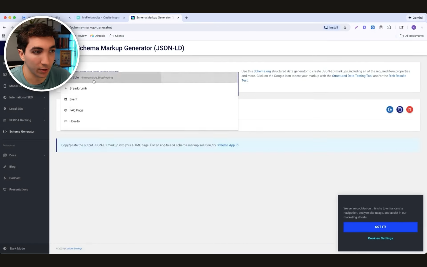Viewport: 427px width, 267px height.
Task: Select How-to from the schema list
Action: [149, 121]
